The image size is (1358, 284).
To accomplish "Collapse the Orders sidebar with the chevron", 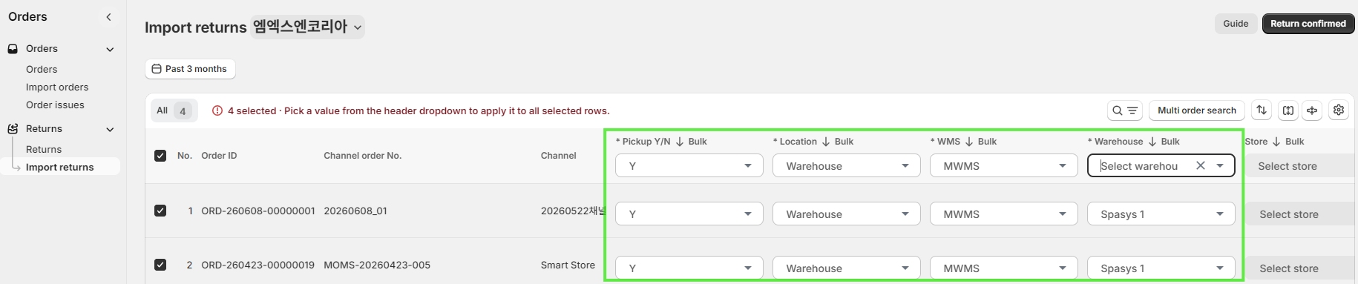I will tap(108, 17).
